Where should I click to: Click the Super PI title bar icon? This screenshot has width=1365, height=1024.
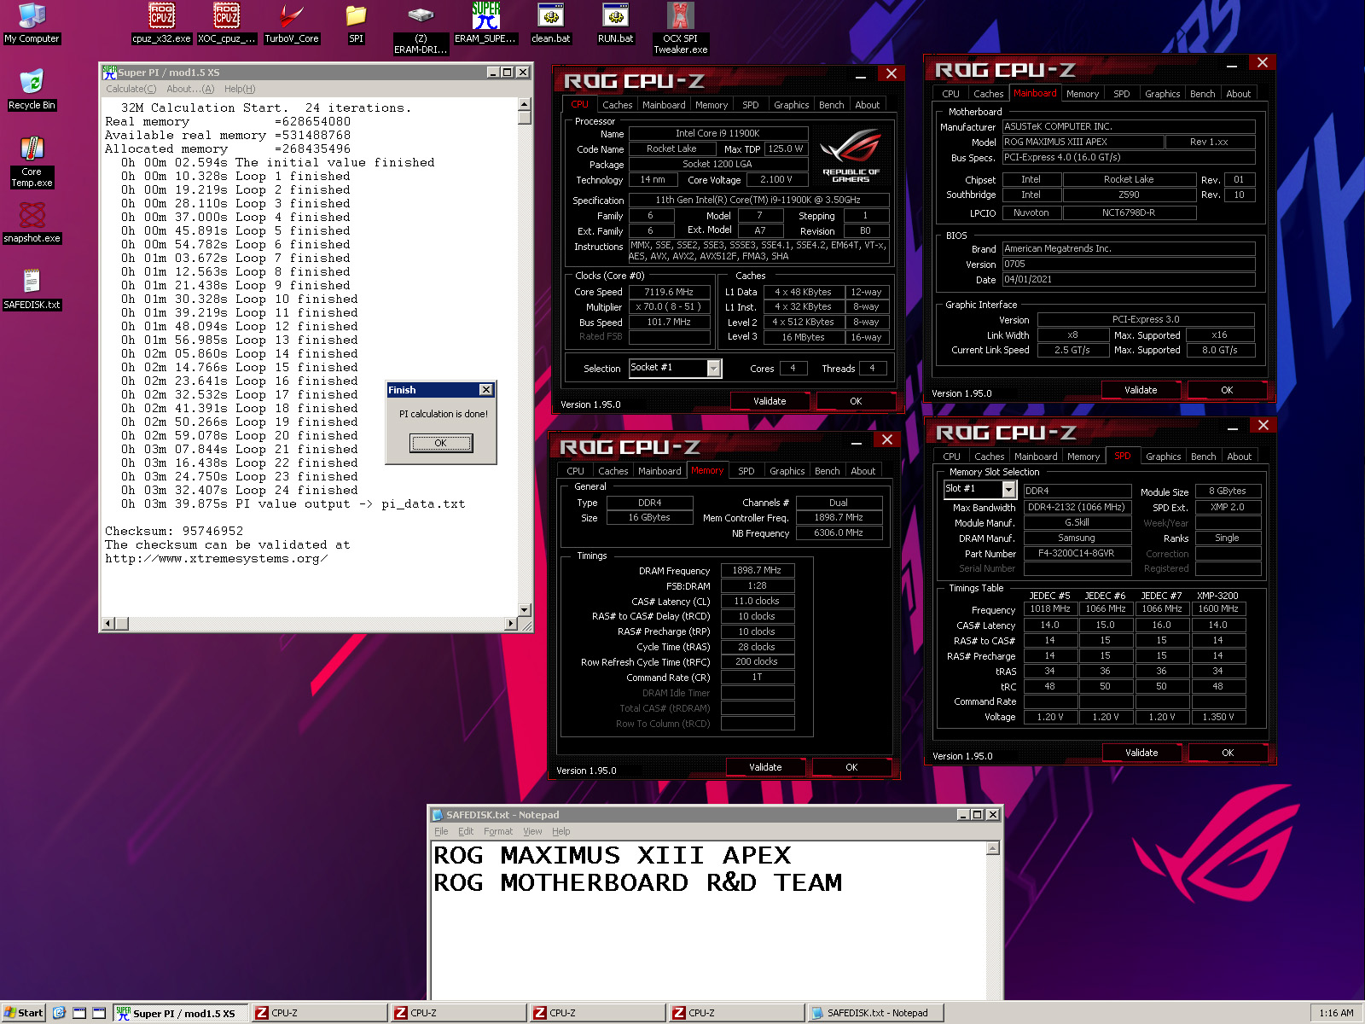coord(109,72)
